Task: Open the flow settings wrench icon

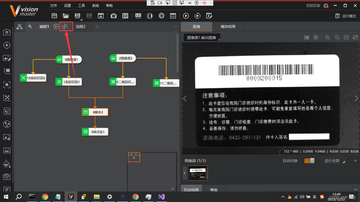Action: coord(30,26)
